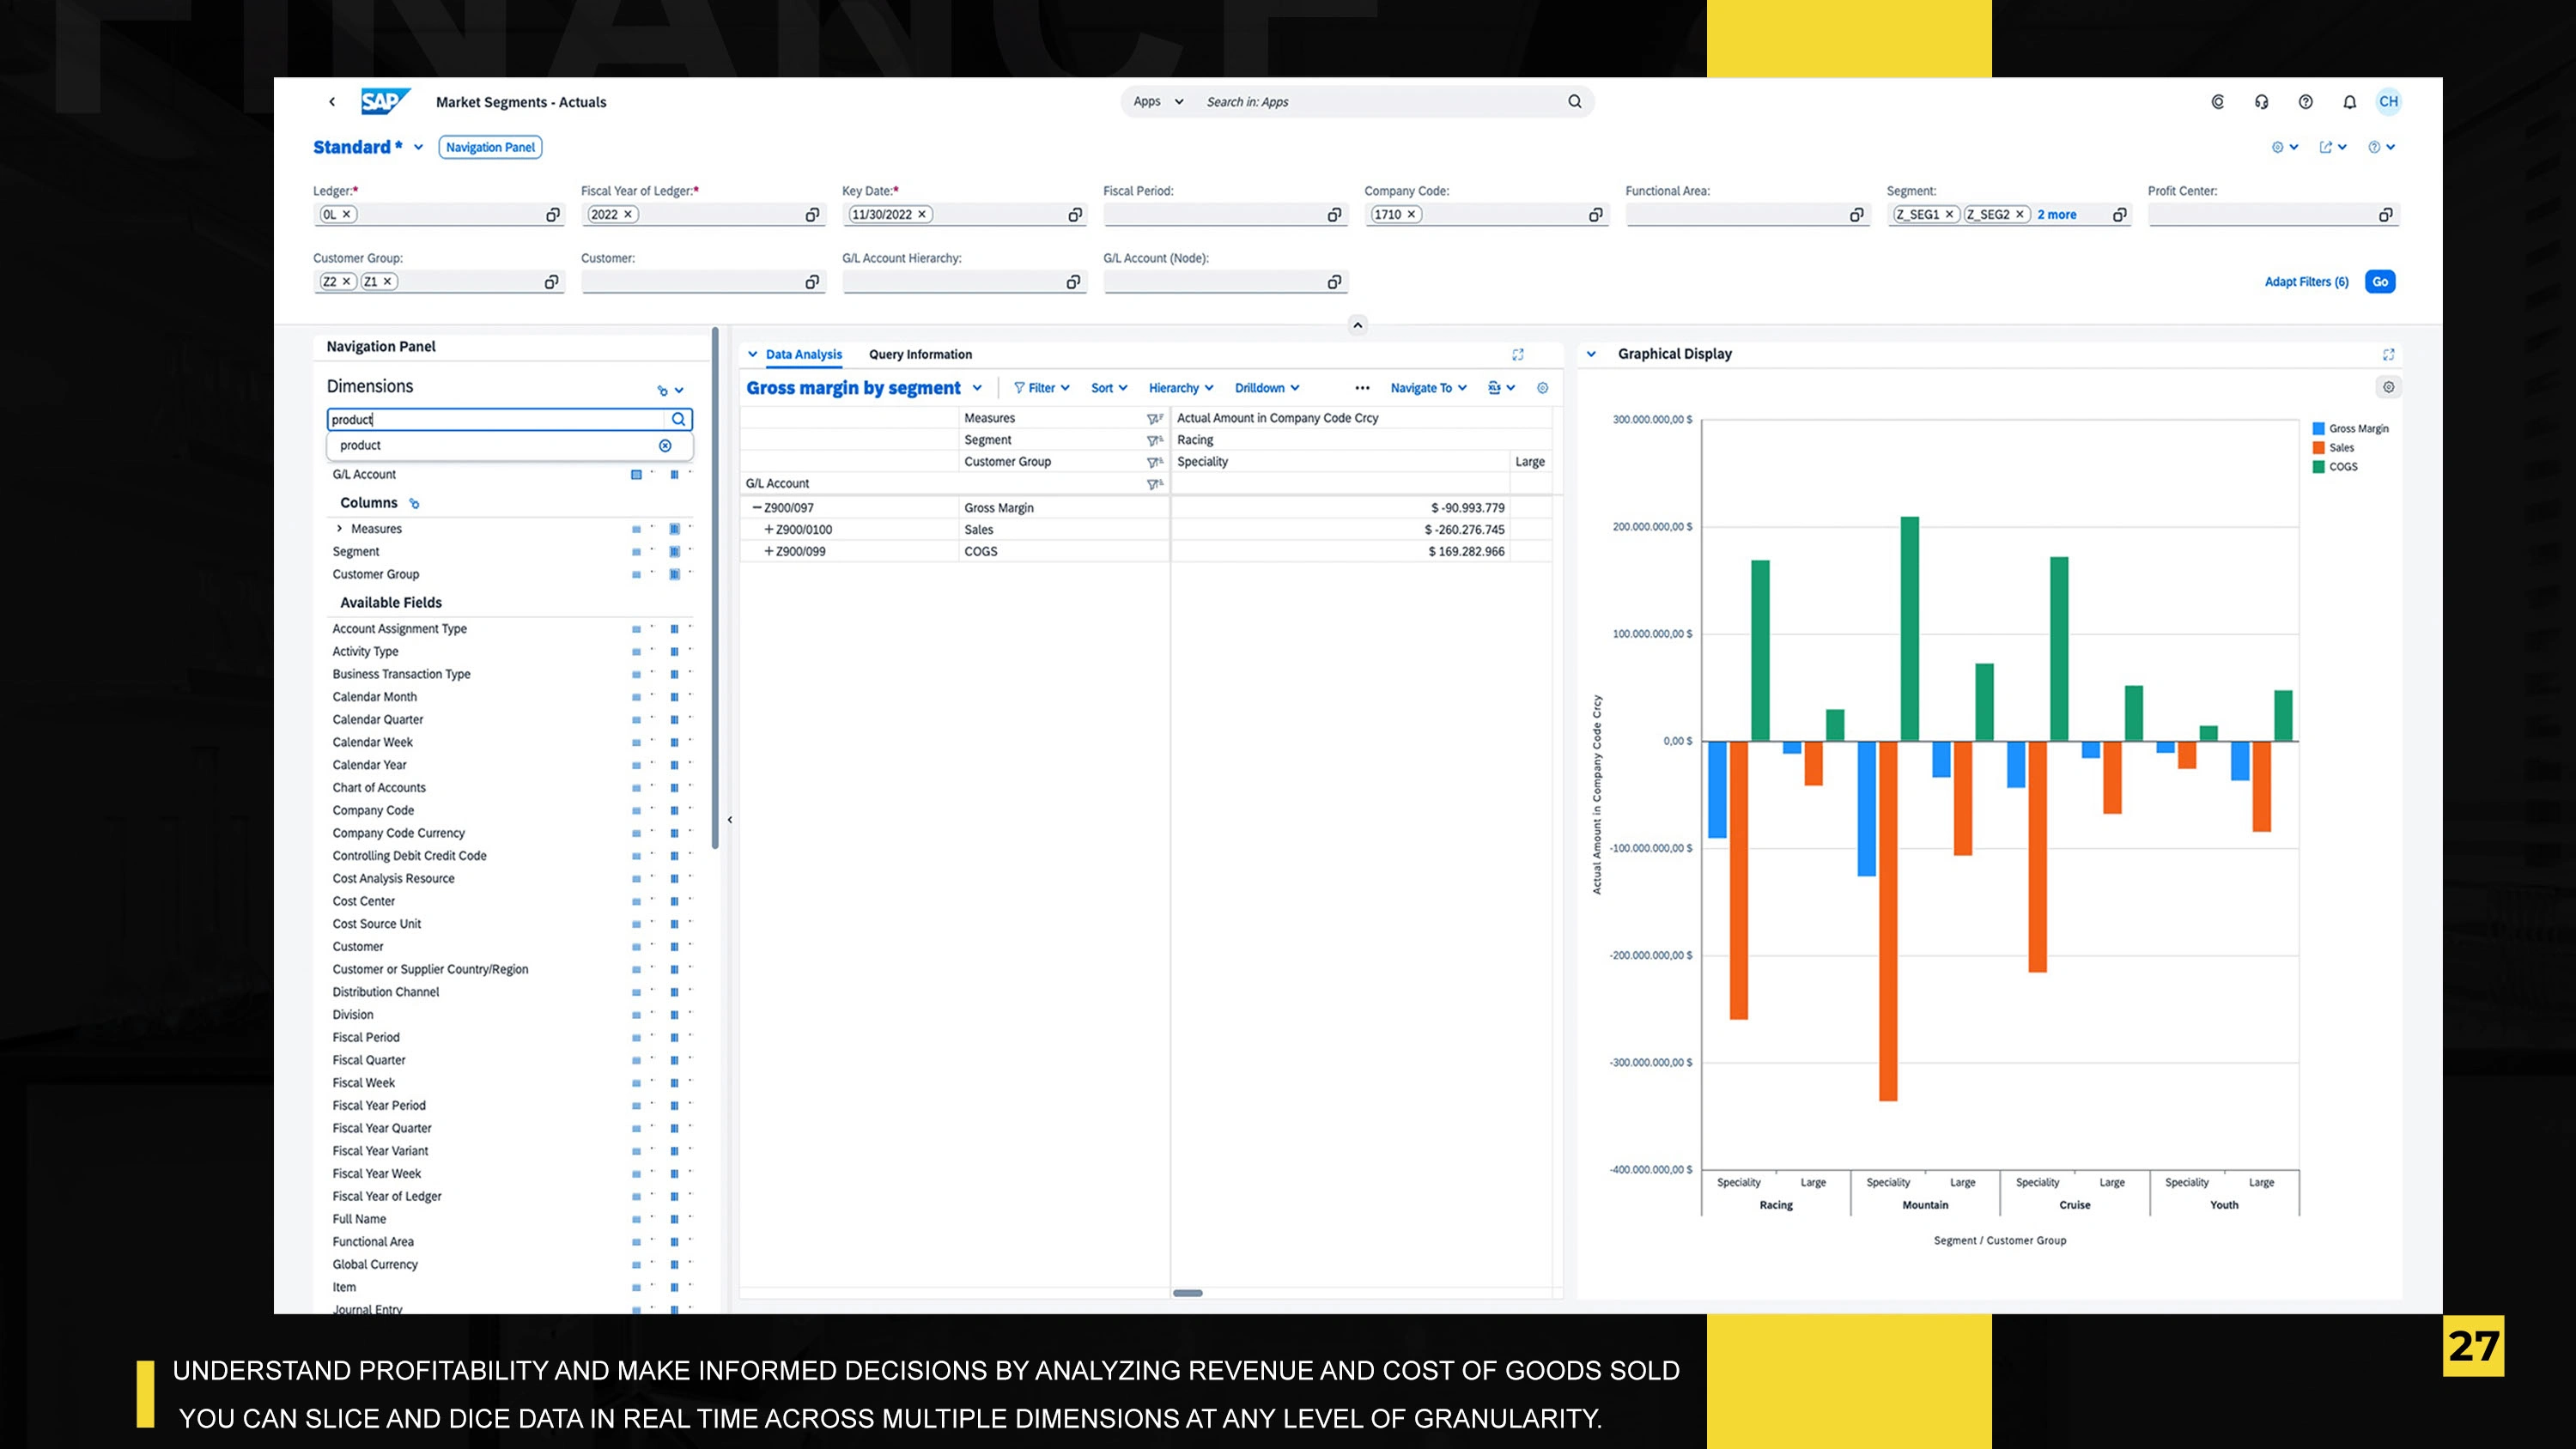Open value help for Ledger field
This screenshot has height=1449, width=2576.
tap(552, 215)
